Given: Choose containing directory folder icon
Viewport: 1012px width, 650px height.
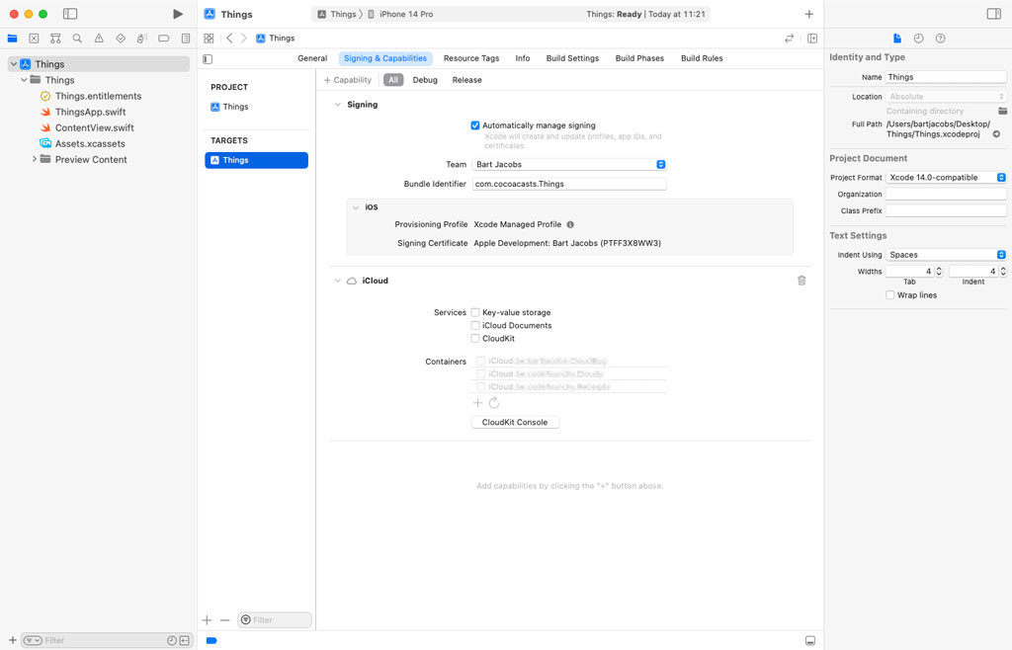Looking at the screenshot, I should click(x=1002, y=111).
